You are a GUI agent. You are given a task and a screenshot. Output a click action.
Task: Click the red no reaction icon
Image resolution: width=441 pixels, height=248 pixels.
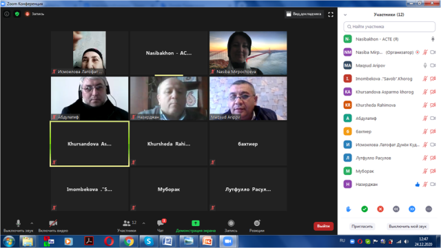coord(380,209)
